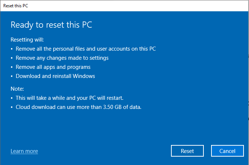This screenshot has height=165, width=249.
Task: Select 'Remove any changes made to settings' text
Action: tap(62, 58)
